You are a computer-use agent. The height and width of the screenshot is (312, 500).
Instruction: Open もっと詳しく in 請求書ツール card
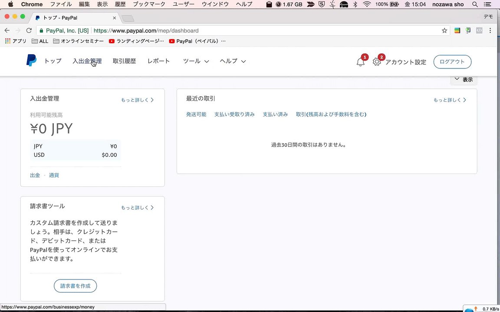(x=137, y=208)
